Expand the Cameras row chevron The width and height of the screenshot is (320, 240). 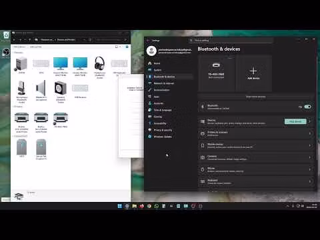pos(310,157)
